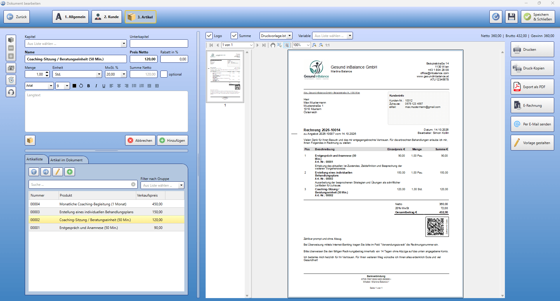Toggle italic text formatting
The width and height of the screenshot is (560, 301).
(x=96, y=86)
